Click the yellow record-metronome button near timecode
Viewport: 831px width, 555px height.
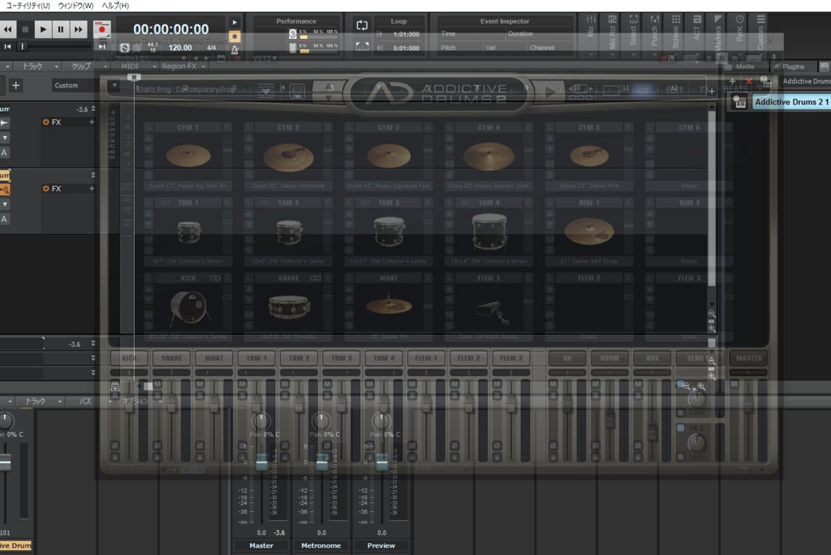coord(235,36)
